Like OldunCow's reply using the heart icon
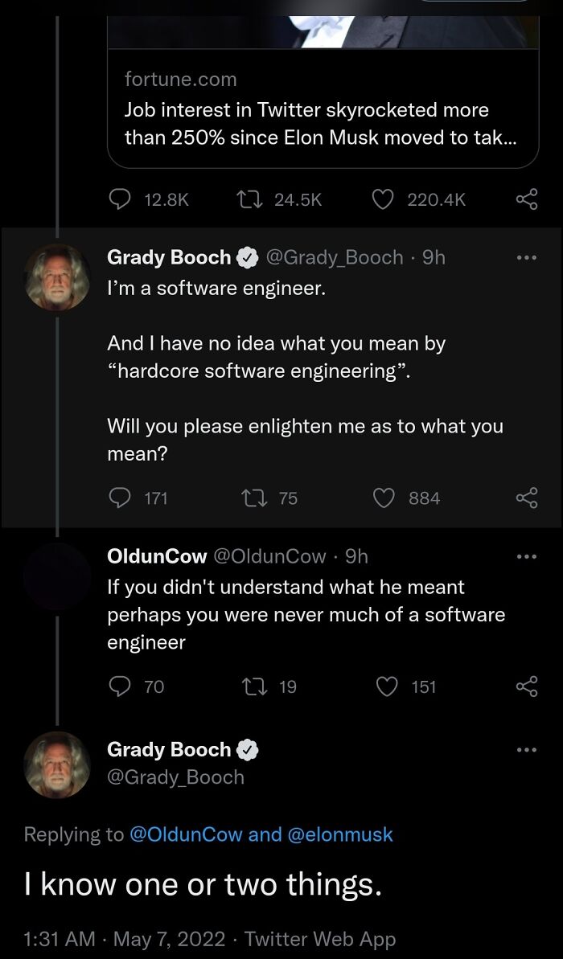The image size is (563, 959). pos(388,686)
